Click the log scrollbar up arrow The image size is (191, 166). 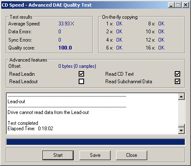coord(181,97)
